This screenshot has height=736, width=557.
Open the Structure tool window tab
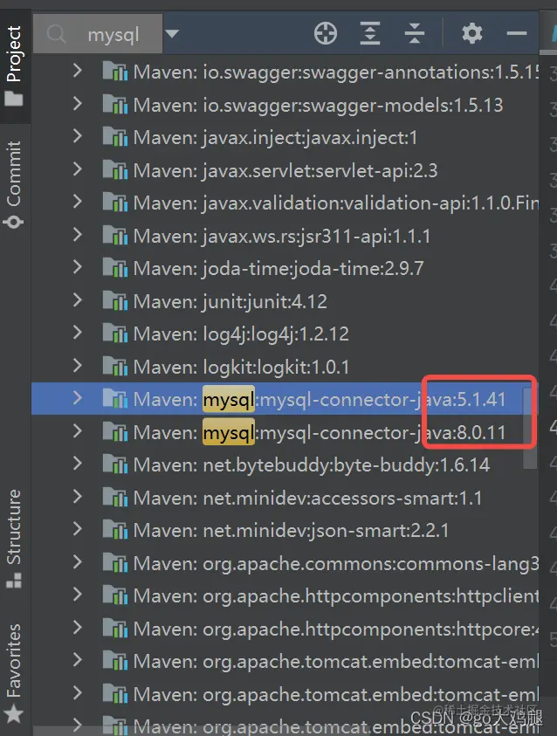click(x=14, y=538)
